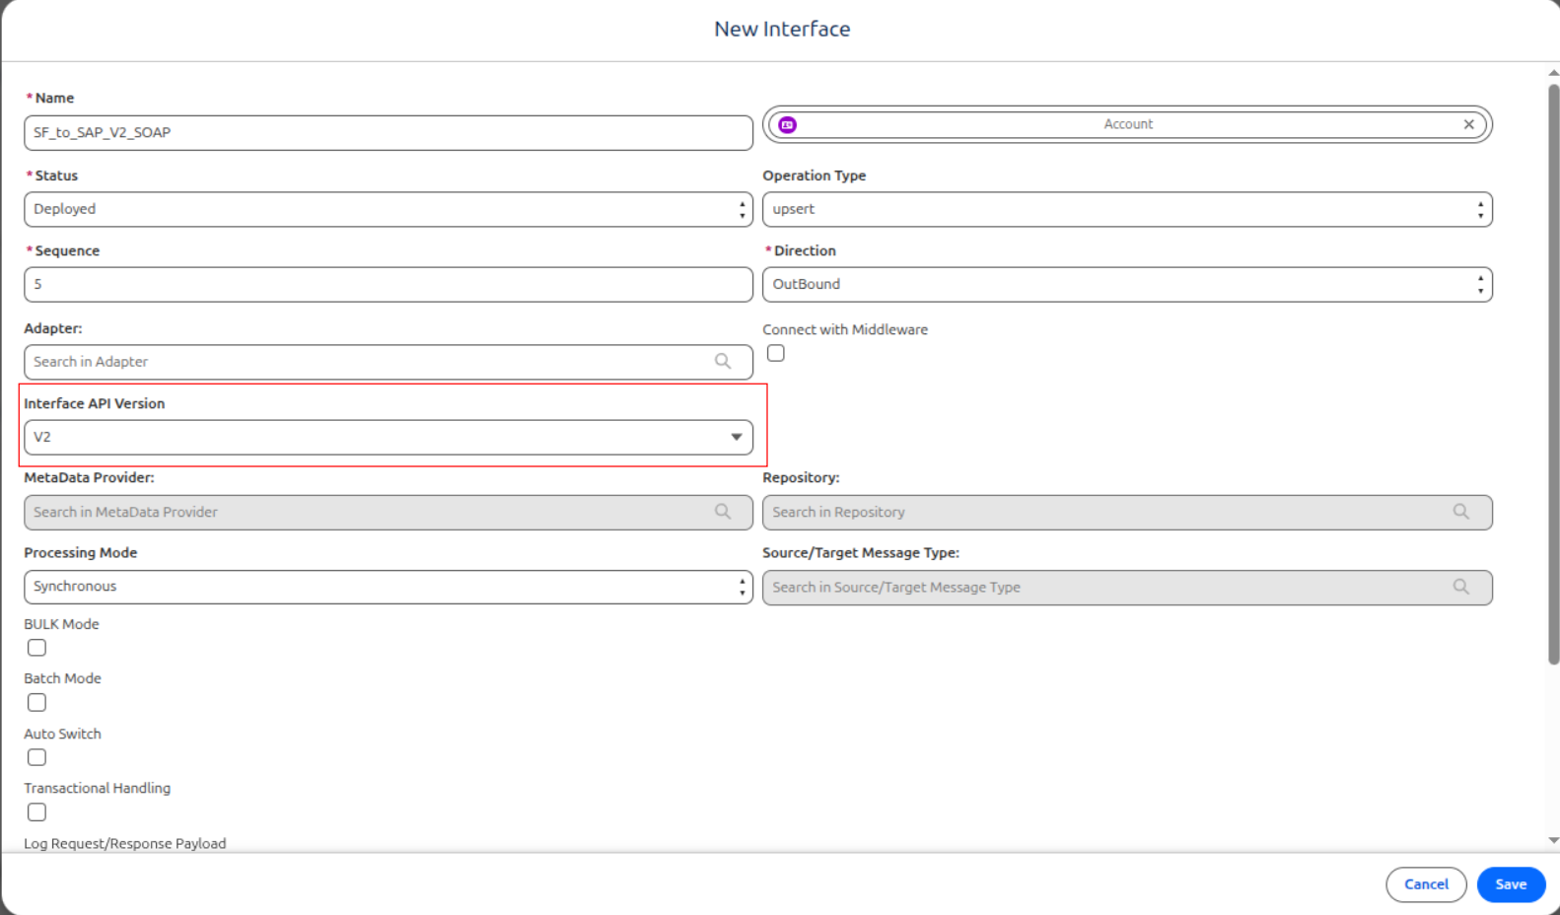Open the Status dropdown showing Deployed
The height and width of the screenshot is (915, 1560).
click(389, 209)
